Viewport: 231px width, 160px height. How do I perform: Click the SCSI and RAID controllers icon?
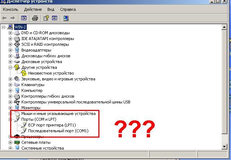coord(17,44)
